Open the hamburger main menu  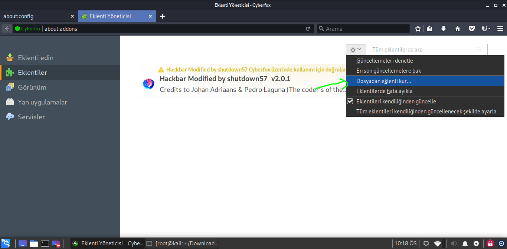(x=500, y=29)
